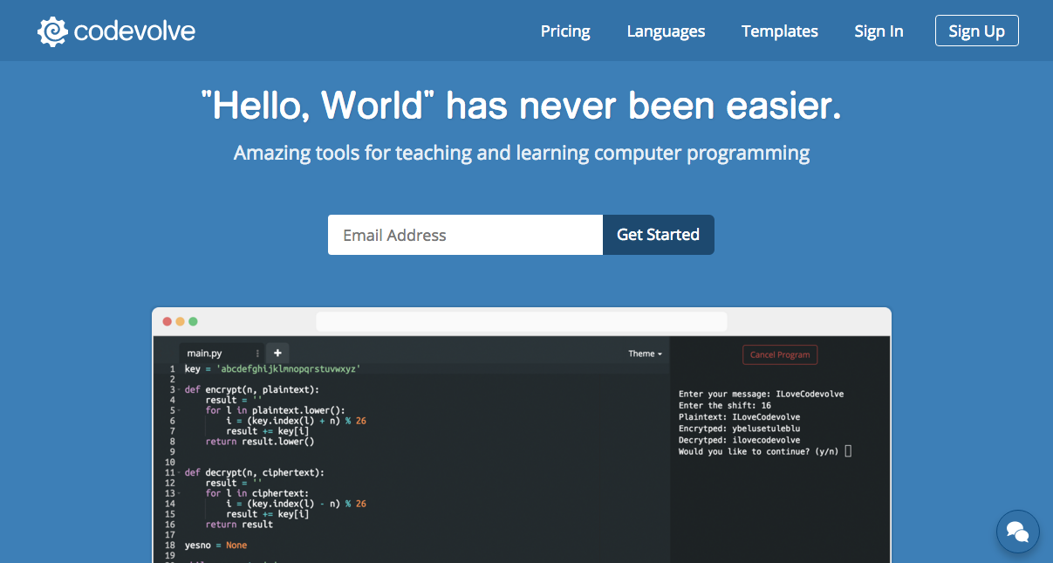Image resolution: width=1053 pixels, height=563 pixels.
Task: Focus the Email Address input field
Action: tap(465, 235)
